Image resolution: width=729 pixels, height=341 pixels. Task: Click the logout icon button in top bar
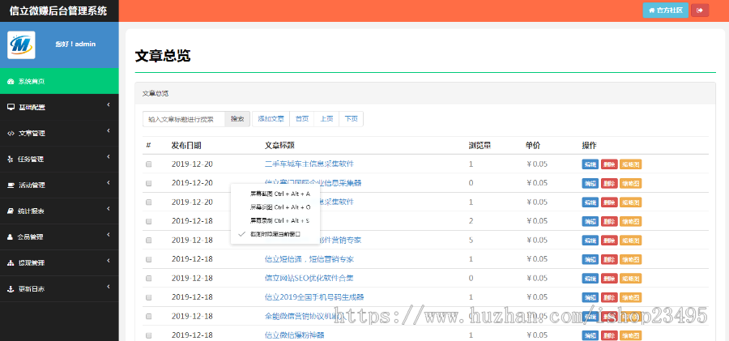click(x=700, y=11)
